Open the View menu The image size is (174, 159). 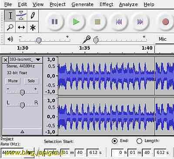[x=38, y=5]
